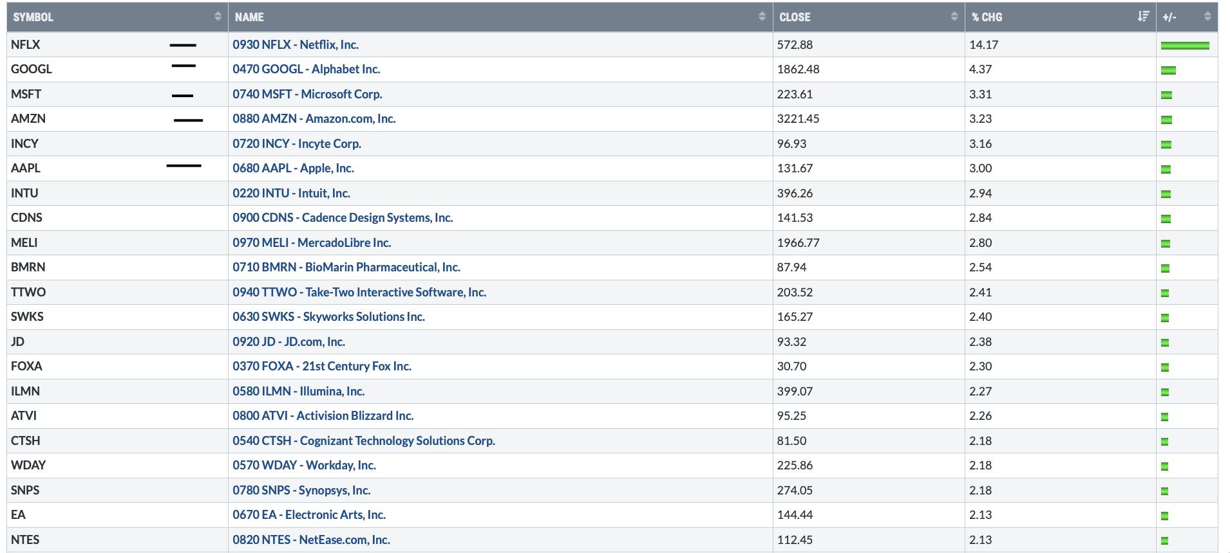Click Netflix's long green change bar
Image resolution: width=1230 pixels, height=553 pixels.
click(x=1184, y=46)
